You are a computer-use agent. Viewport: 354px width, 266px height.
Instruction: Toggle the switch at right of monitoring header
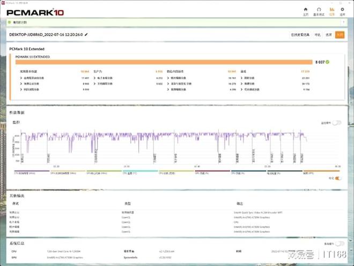[337, 123]
